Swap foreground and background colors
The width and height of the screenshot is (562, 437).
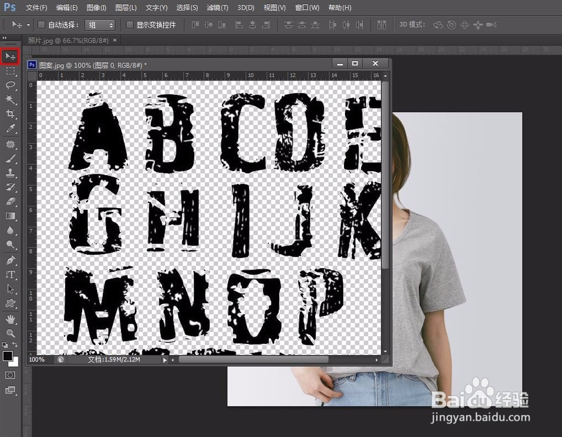(15, 344)
